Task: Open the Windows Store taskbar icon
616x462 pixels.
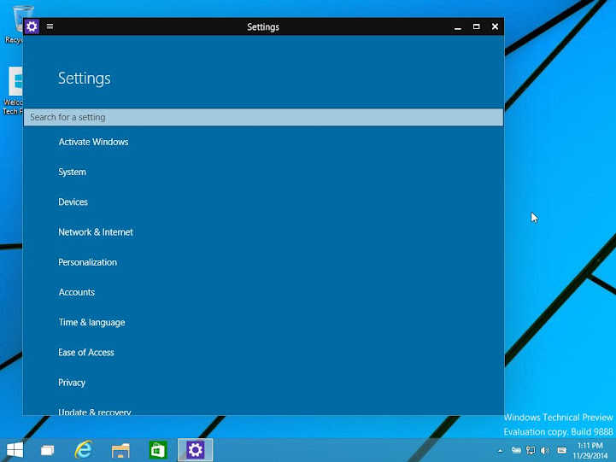Action: [158, 450]
